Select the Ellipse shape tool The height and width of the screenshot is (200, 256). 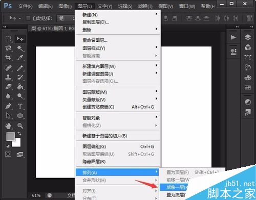20,116
